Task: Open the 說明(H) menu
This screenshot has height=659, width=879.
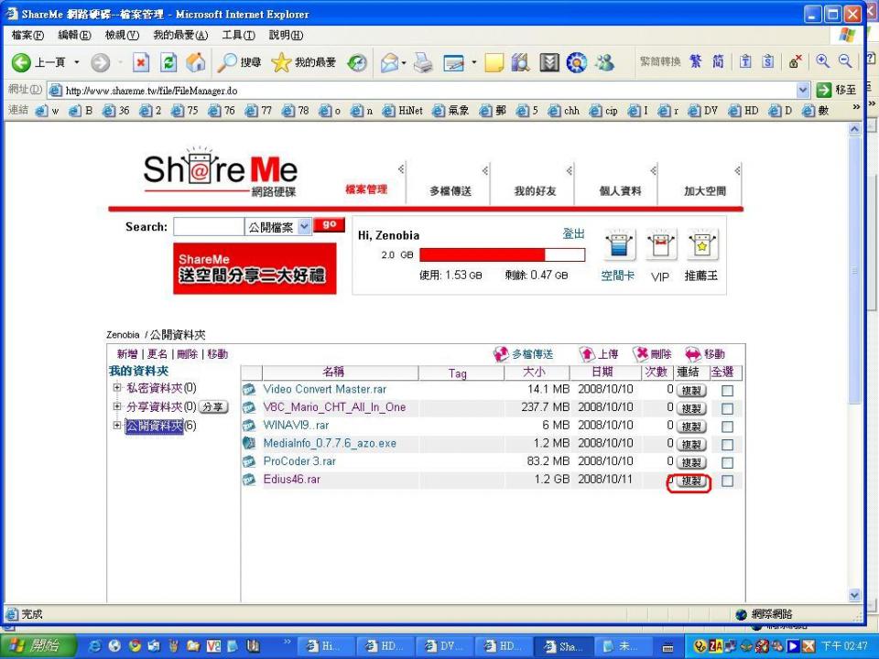Action: click(x=286, y=36)
